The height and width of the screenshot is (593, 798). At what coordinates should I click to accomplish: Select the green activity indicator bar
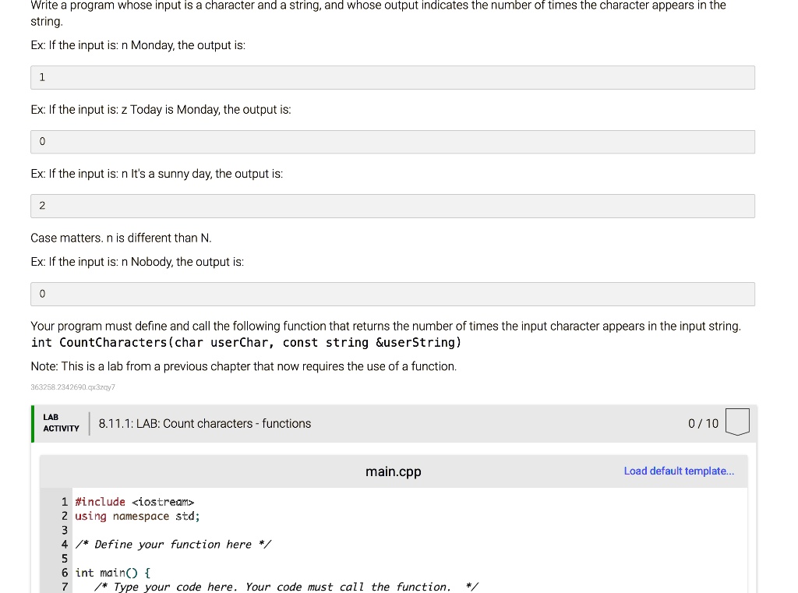pyautogui.click(x=33, y=423)
